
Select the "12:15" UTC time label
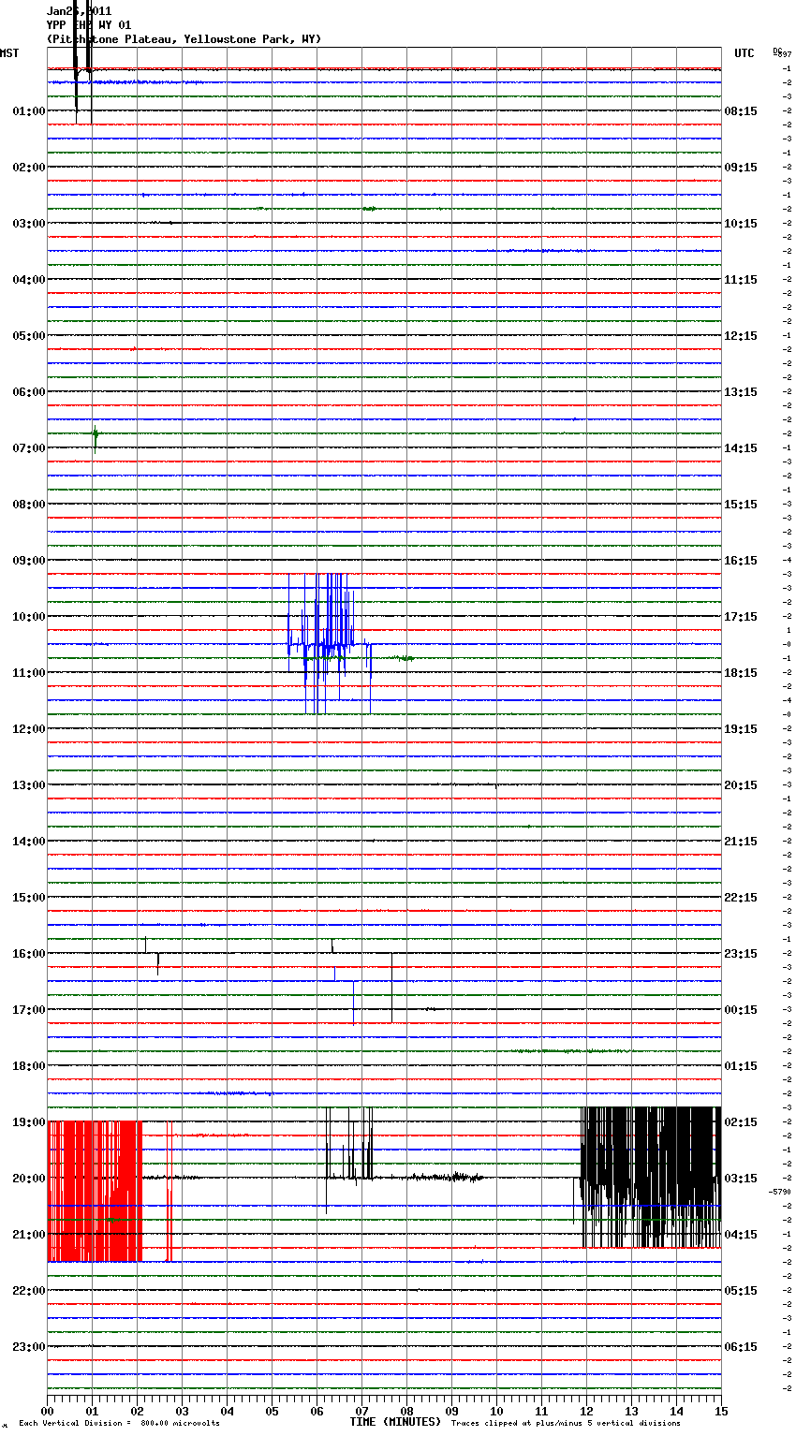pos(741,336)
